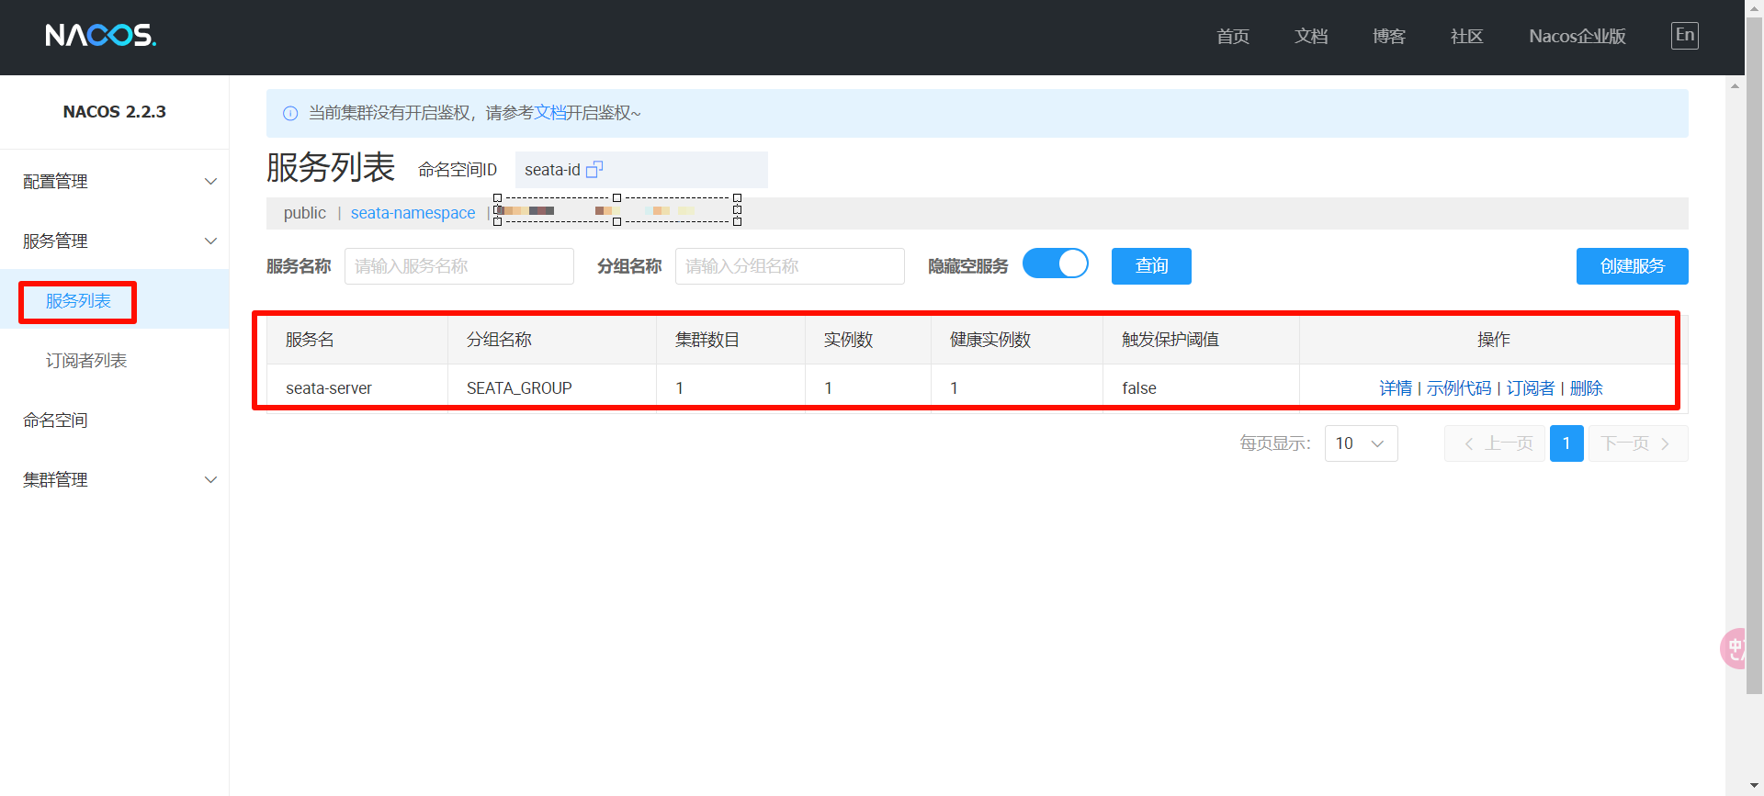This screenshot has width=1764, height=796.
Task: Open the page size dropdown showing 10
Action: [x=1361, y=443]
